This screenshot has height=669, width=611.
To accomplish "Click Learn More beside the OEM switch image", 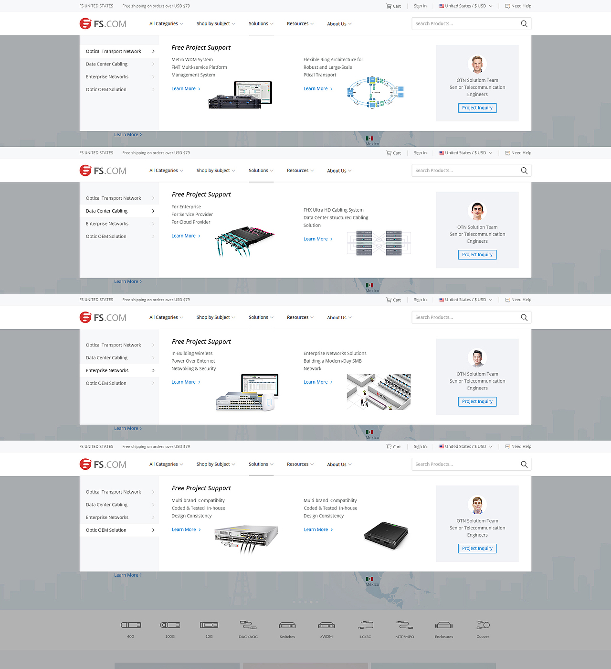I will [x=186, y=529].
